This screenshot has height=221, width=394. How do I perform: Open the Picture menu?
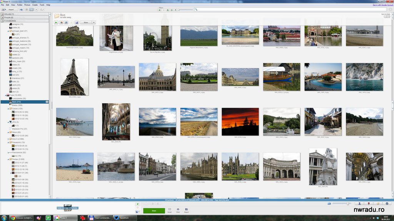pos(27,5)
